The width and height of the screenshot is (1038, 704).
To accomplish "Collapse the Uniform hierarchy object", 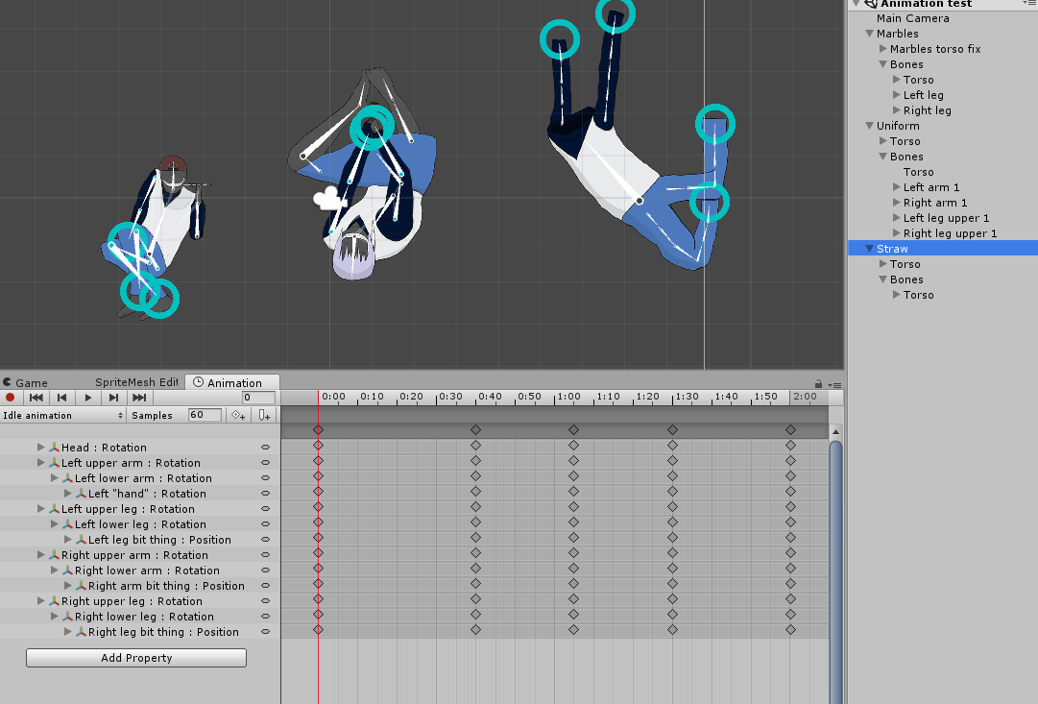I will [869, 125].
